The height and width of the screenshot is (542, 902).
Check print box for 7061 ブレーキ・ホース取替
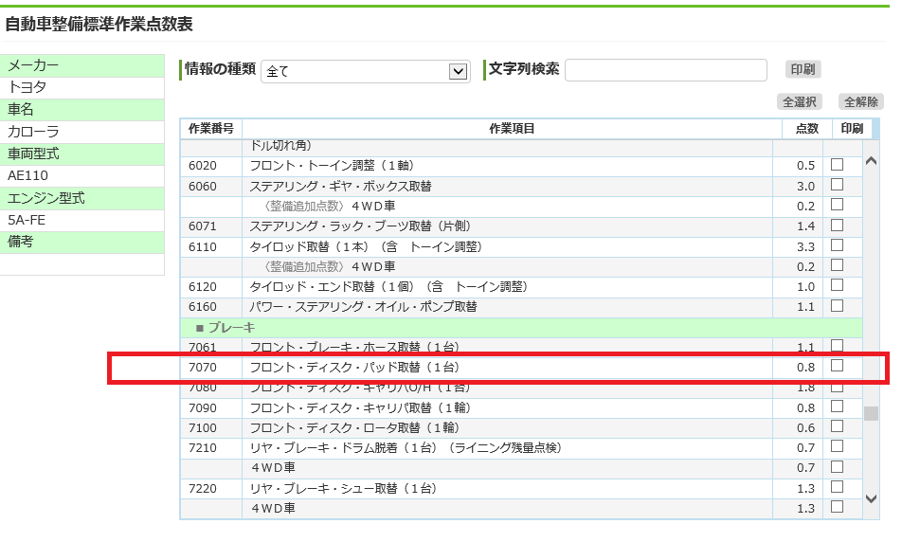coord(837,346)
